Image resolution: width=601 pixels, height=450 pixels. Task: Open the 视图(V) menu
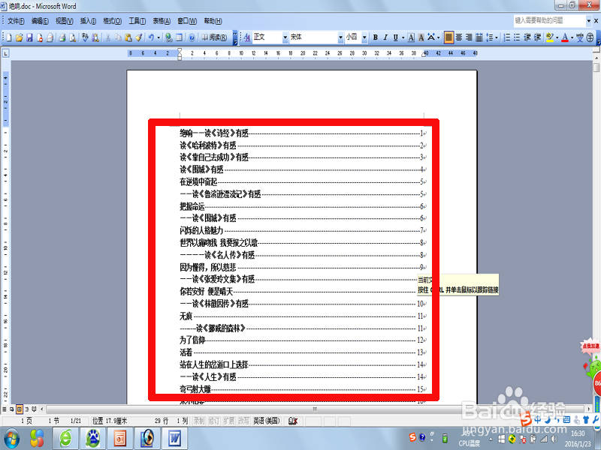64,21
